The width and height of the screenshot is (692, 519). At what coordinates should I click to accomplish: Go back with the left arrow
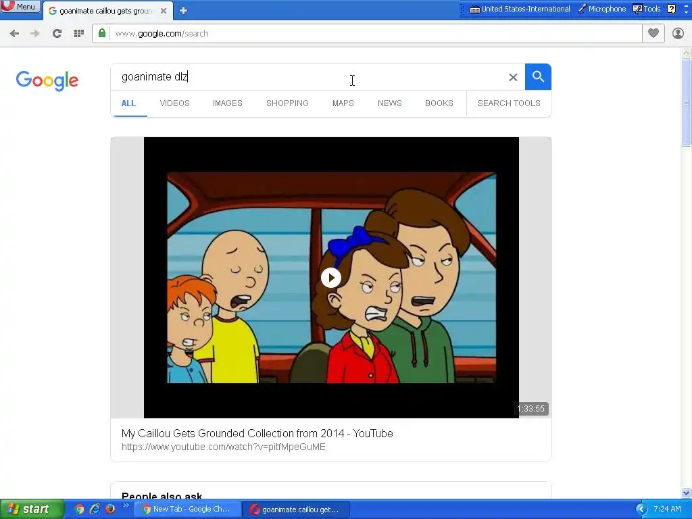click(14, 34)
